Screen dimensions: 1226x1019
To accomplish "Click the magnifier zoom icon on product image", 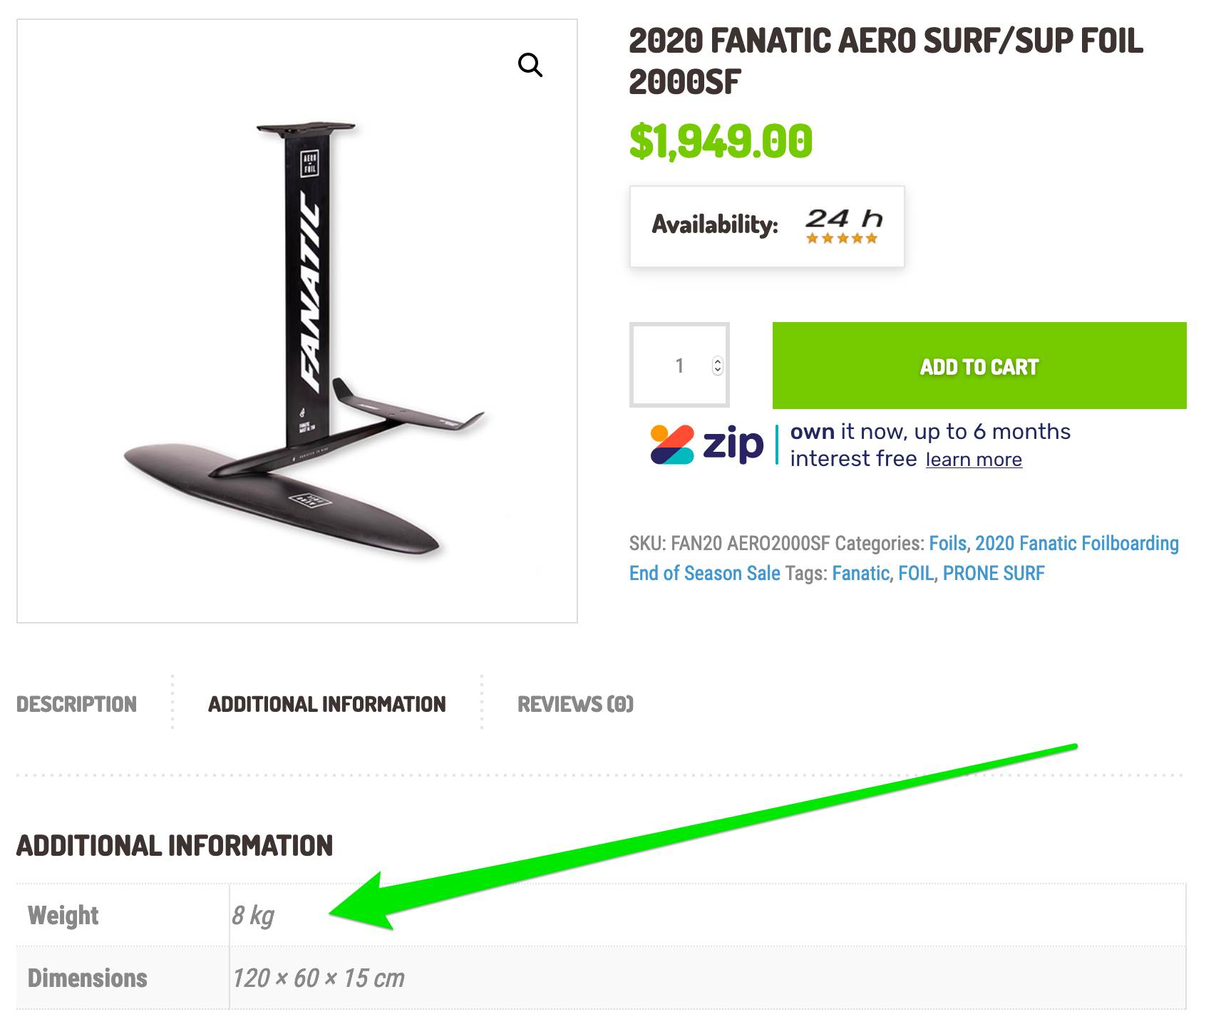I will coord(530,65).
